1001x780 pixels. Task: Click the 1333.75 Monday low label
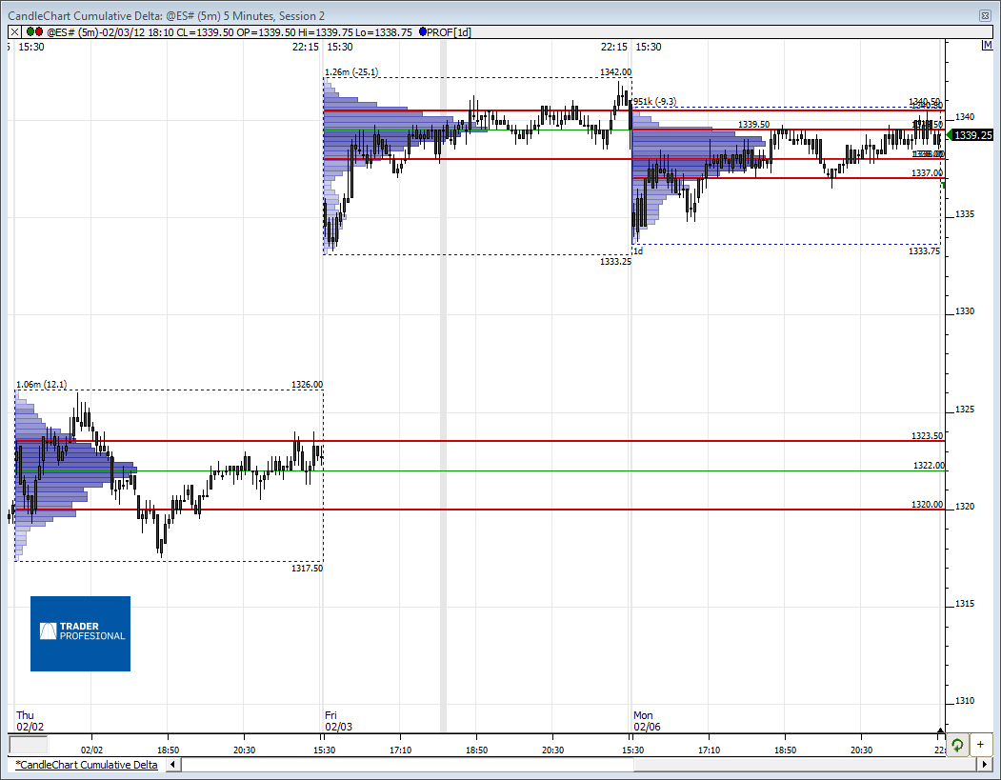tap(924, 250)
